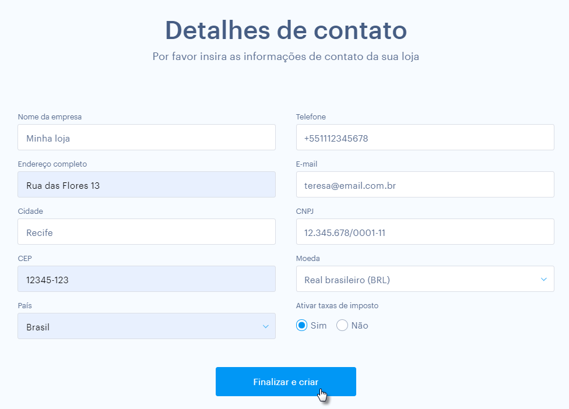Focus the Endereço completo field

pos(146,185)
